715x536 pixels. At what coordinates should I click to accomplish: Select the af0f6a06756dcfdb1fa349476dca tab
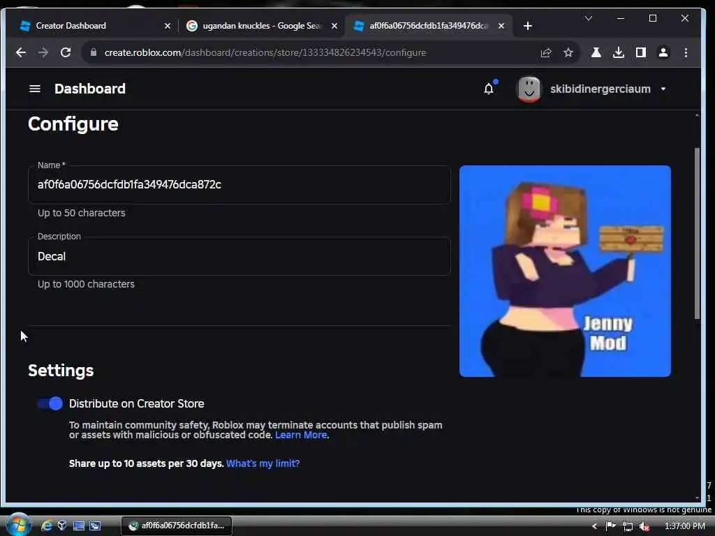[x=429, y=26]
